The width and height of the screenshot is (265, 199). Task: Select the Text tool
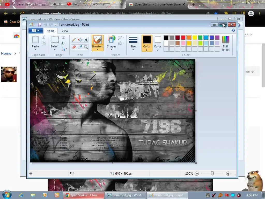[86, 40]
